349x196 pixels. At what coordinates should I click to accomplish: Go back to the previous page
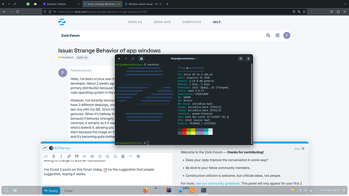4,12
